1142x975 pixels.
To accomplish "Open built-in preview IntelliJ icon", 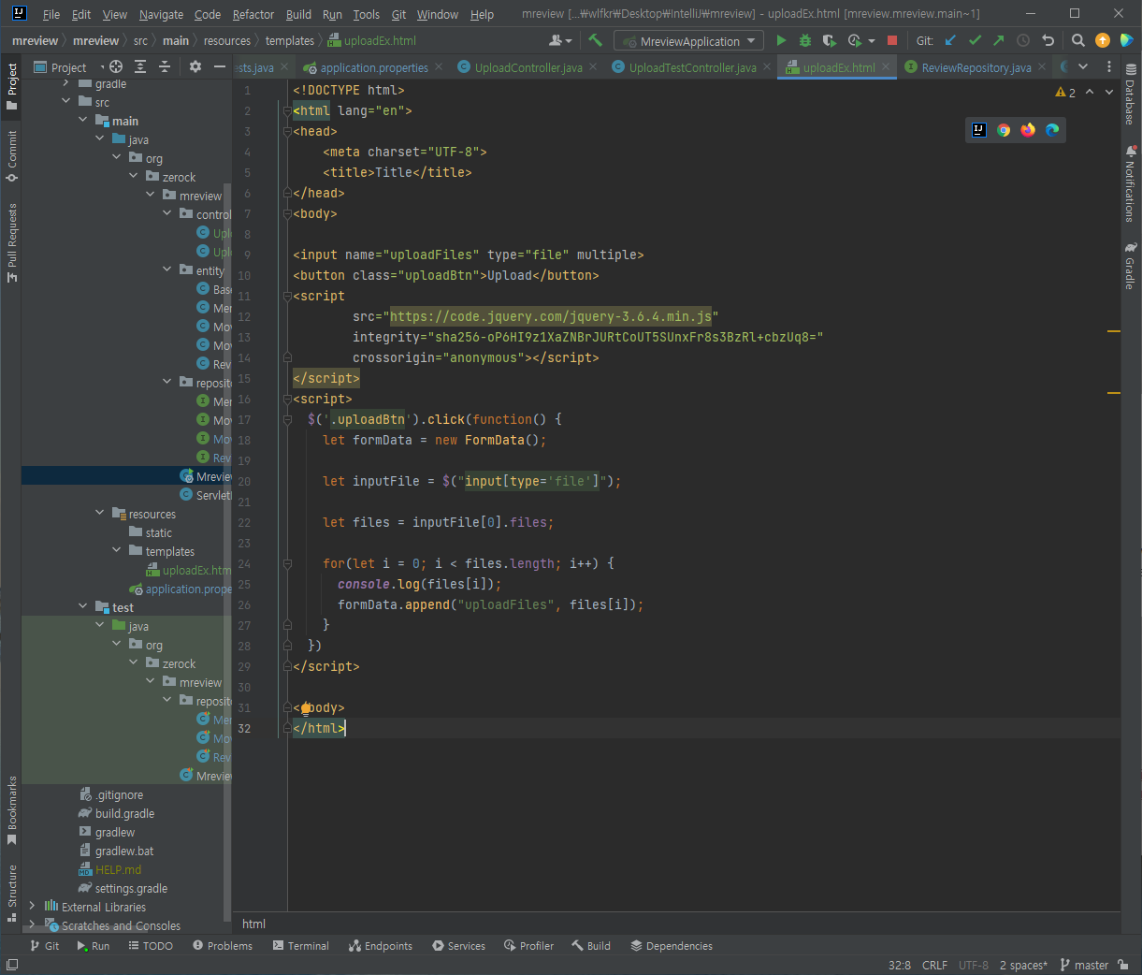I will [x=979, y=130].
